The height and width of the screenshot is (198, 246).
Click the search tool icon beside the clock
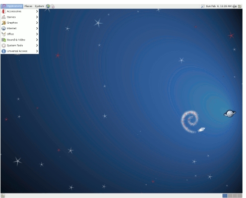point(203,6)
